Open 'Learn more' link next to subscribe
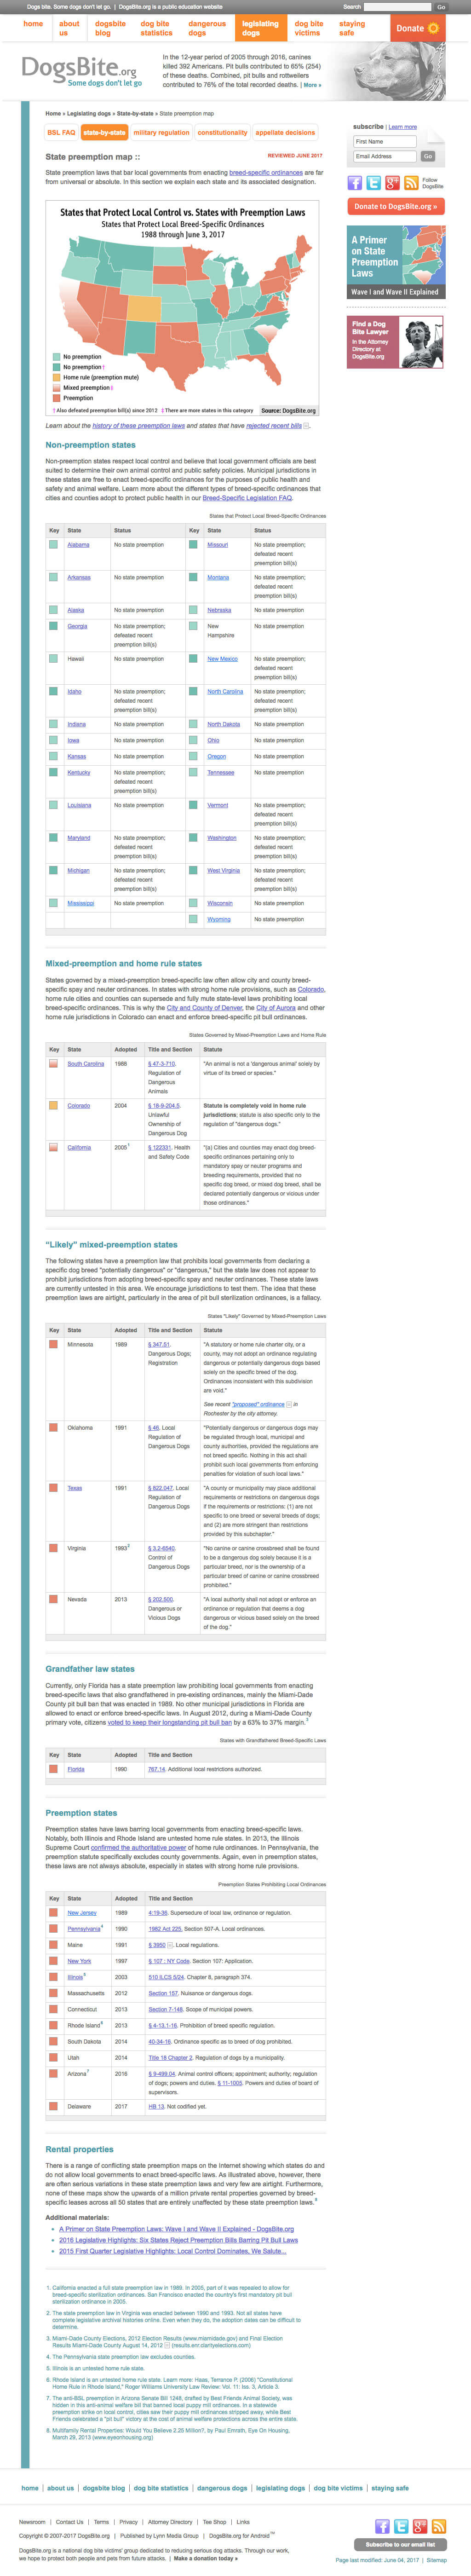The height and width of the screenshot is (2576, 471). [403, 127]
